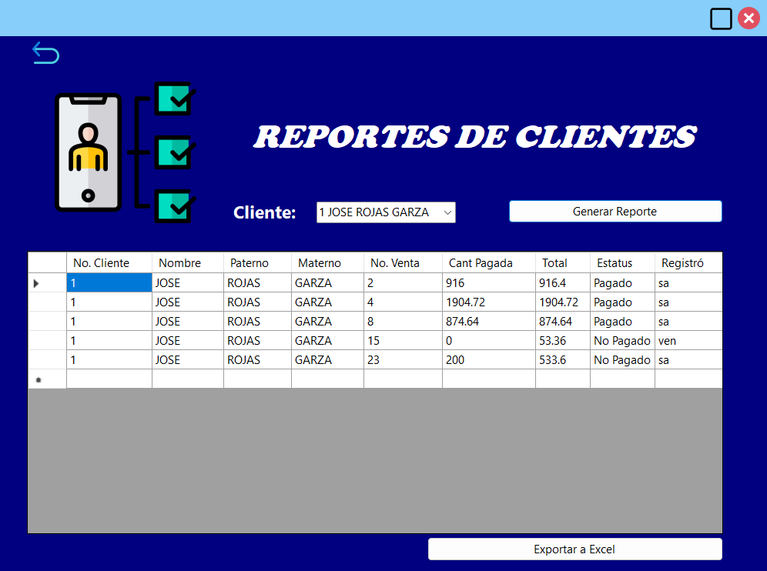Screen dimensions: 767x571
Task: Select the cliente combo box showing 1 JOSE ROJAS GARZA
Action: tap(377, 212)
